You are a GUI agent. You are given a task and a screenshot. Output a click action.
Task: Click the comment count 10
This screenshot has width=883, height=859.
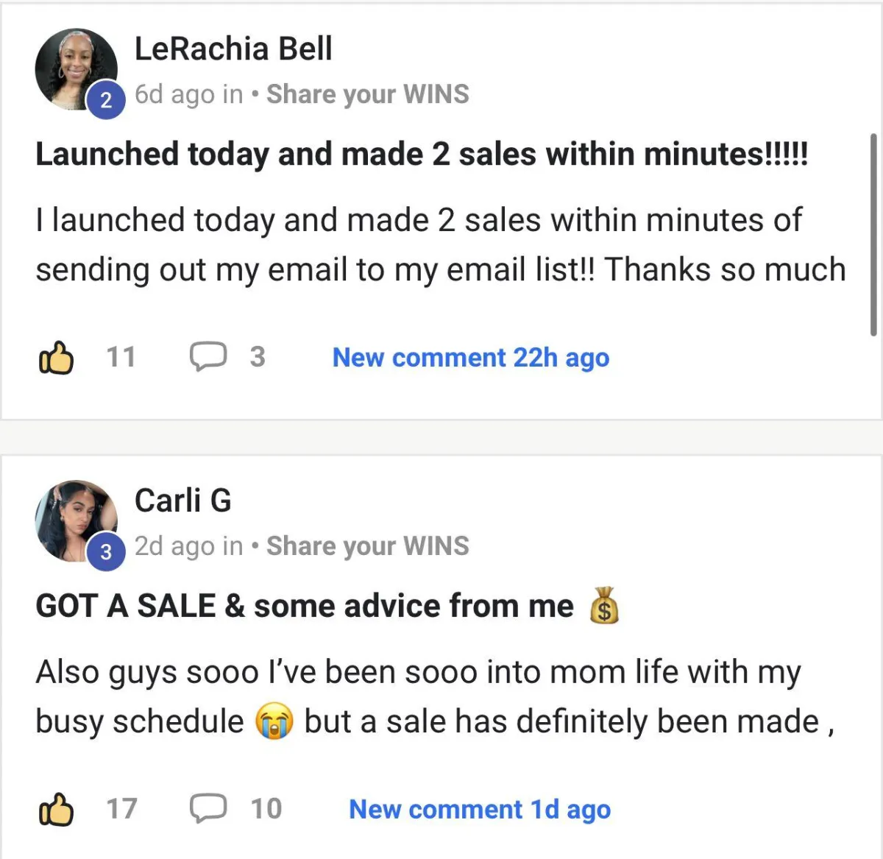point(266,809)
